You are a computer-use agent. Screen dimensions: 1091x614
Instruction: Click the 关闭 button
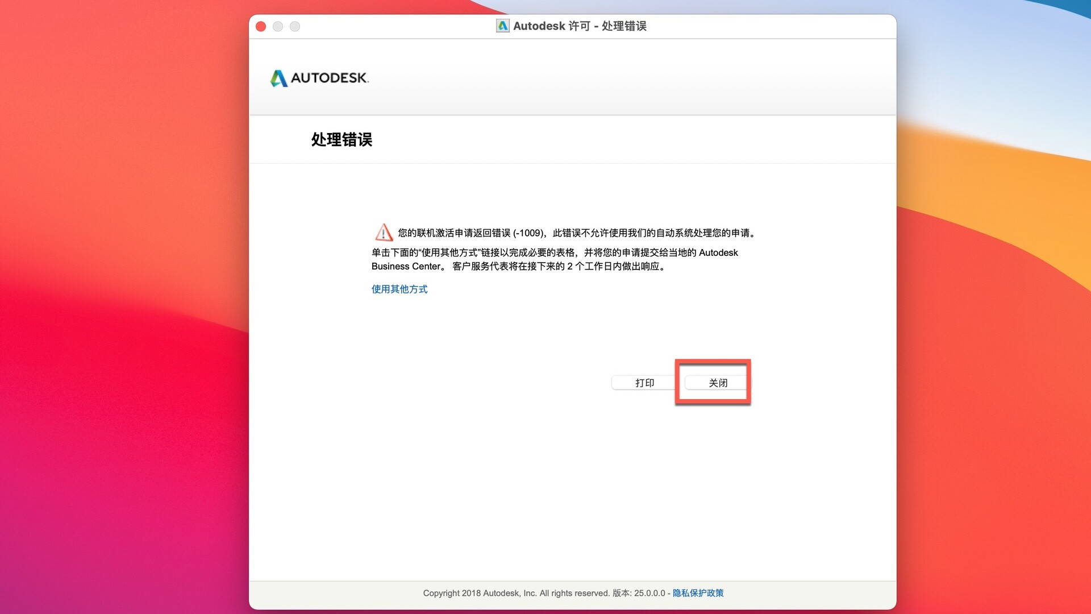pos(717,383)
